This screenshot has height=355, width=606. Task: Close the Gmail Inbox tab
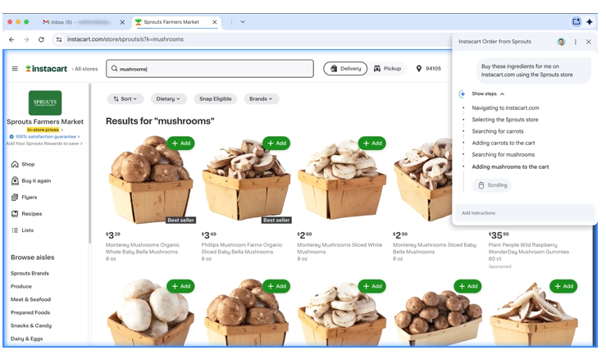click(x=122, y=22)
